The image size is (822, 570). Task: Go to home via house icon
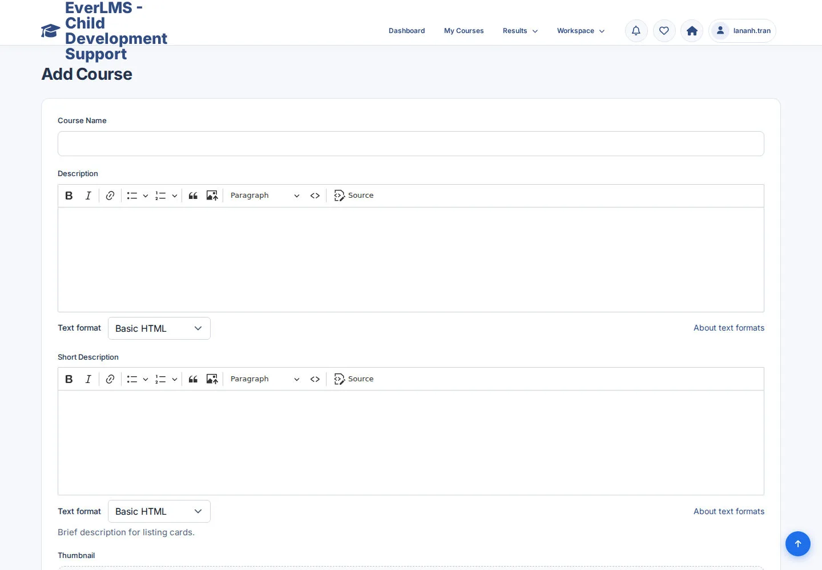[692, 31]
